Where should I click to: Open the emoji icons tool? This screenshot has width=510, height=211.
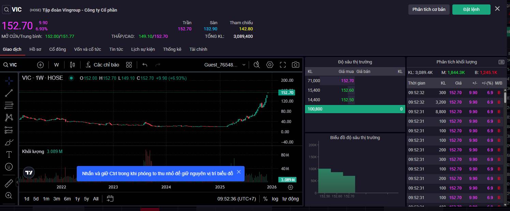9,166
